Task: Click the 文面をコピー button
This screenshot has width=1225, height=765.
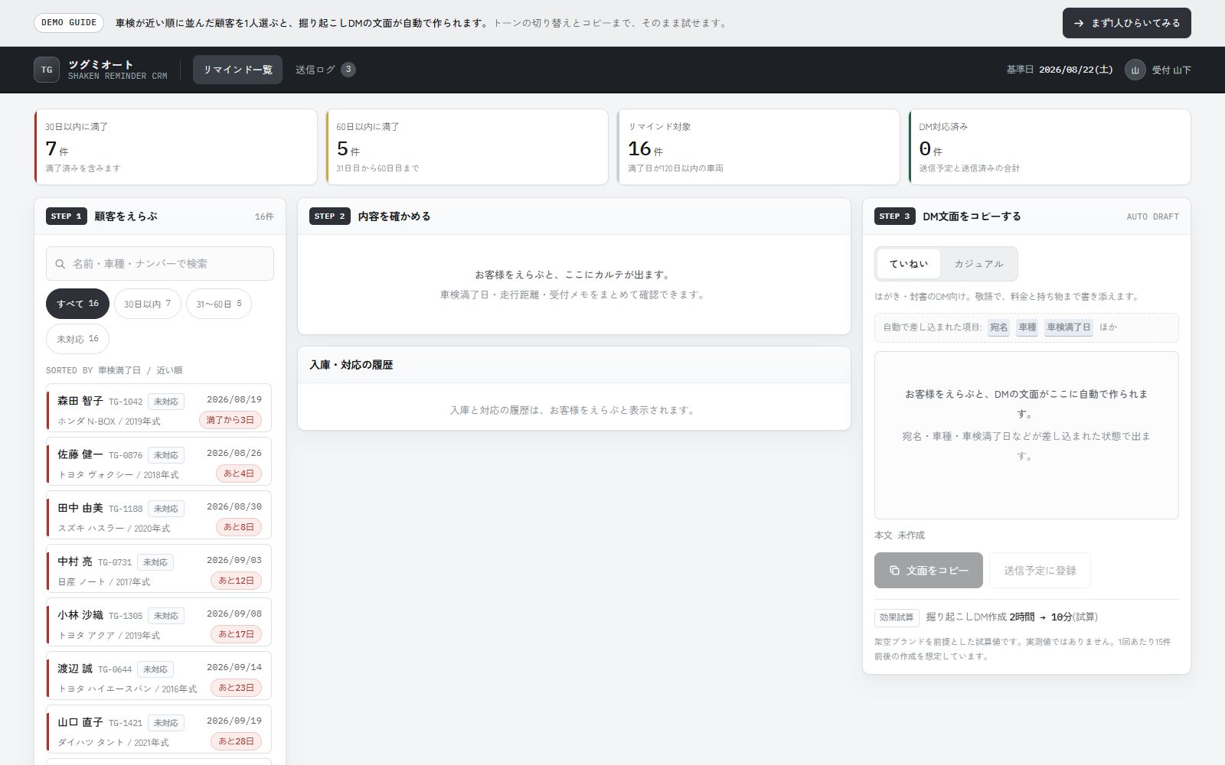Action: 929,571
